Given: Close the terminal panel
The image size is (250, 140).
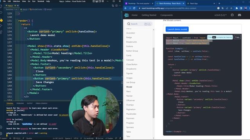Looking at the screenshot, I should coord(120,103).
